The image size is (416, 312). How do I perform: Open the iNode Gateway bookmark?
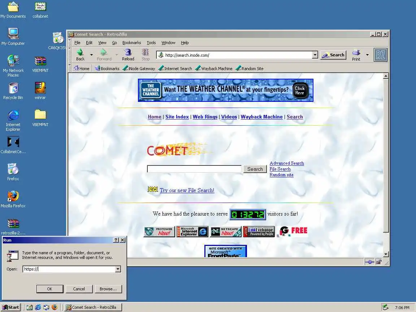[x=139, y=69]
